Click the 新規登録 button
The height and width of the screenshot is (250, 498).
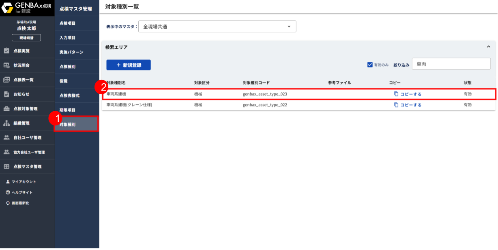[129, 65]
